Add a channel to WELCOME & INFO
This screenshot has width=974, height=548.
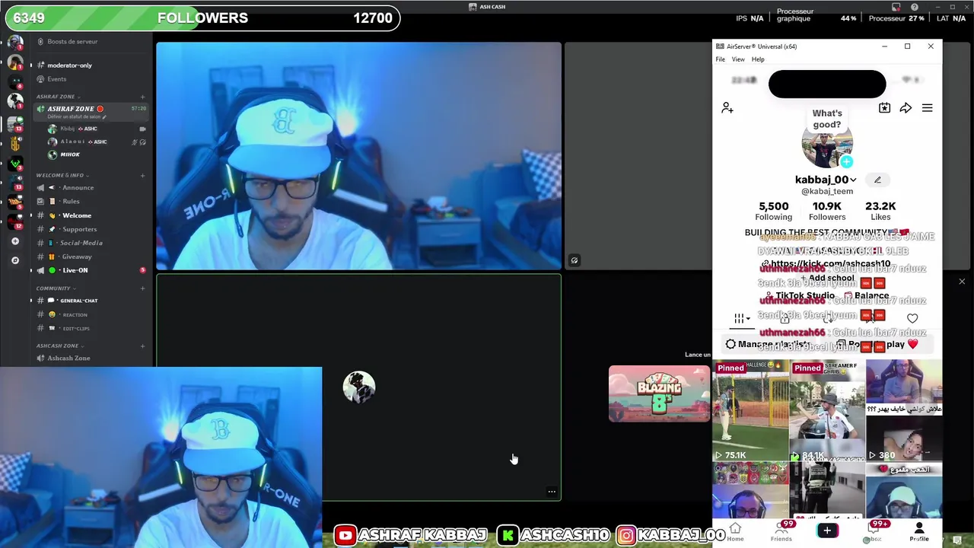point(142,176)
